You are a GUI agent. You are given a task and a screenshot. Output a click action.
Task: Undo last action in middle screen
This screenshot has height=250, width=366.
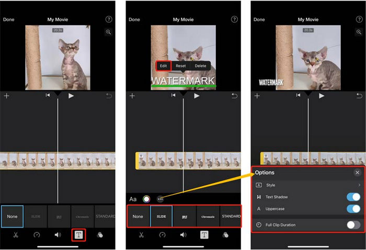[234, 96]
